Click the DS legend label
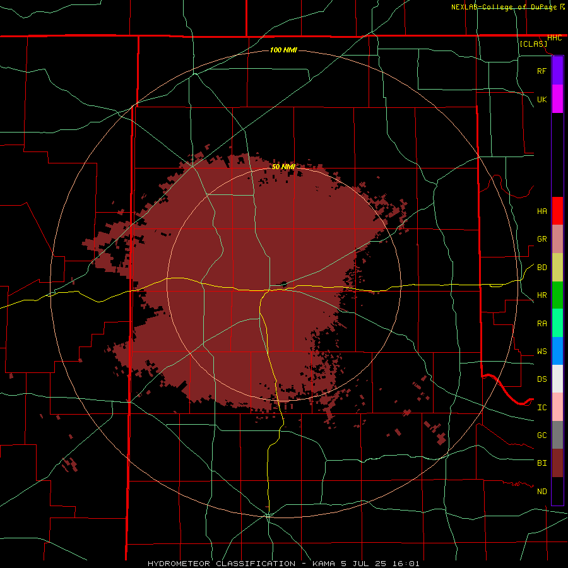This screenshot has height=568, width=568. [x=541, y=379]
